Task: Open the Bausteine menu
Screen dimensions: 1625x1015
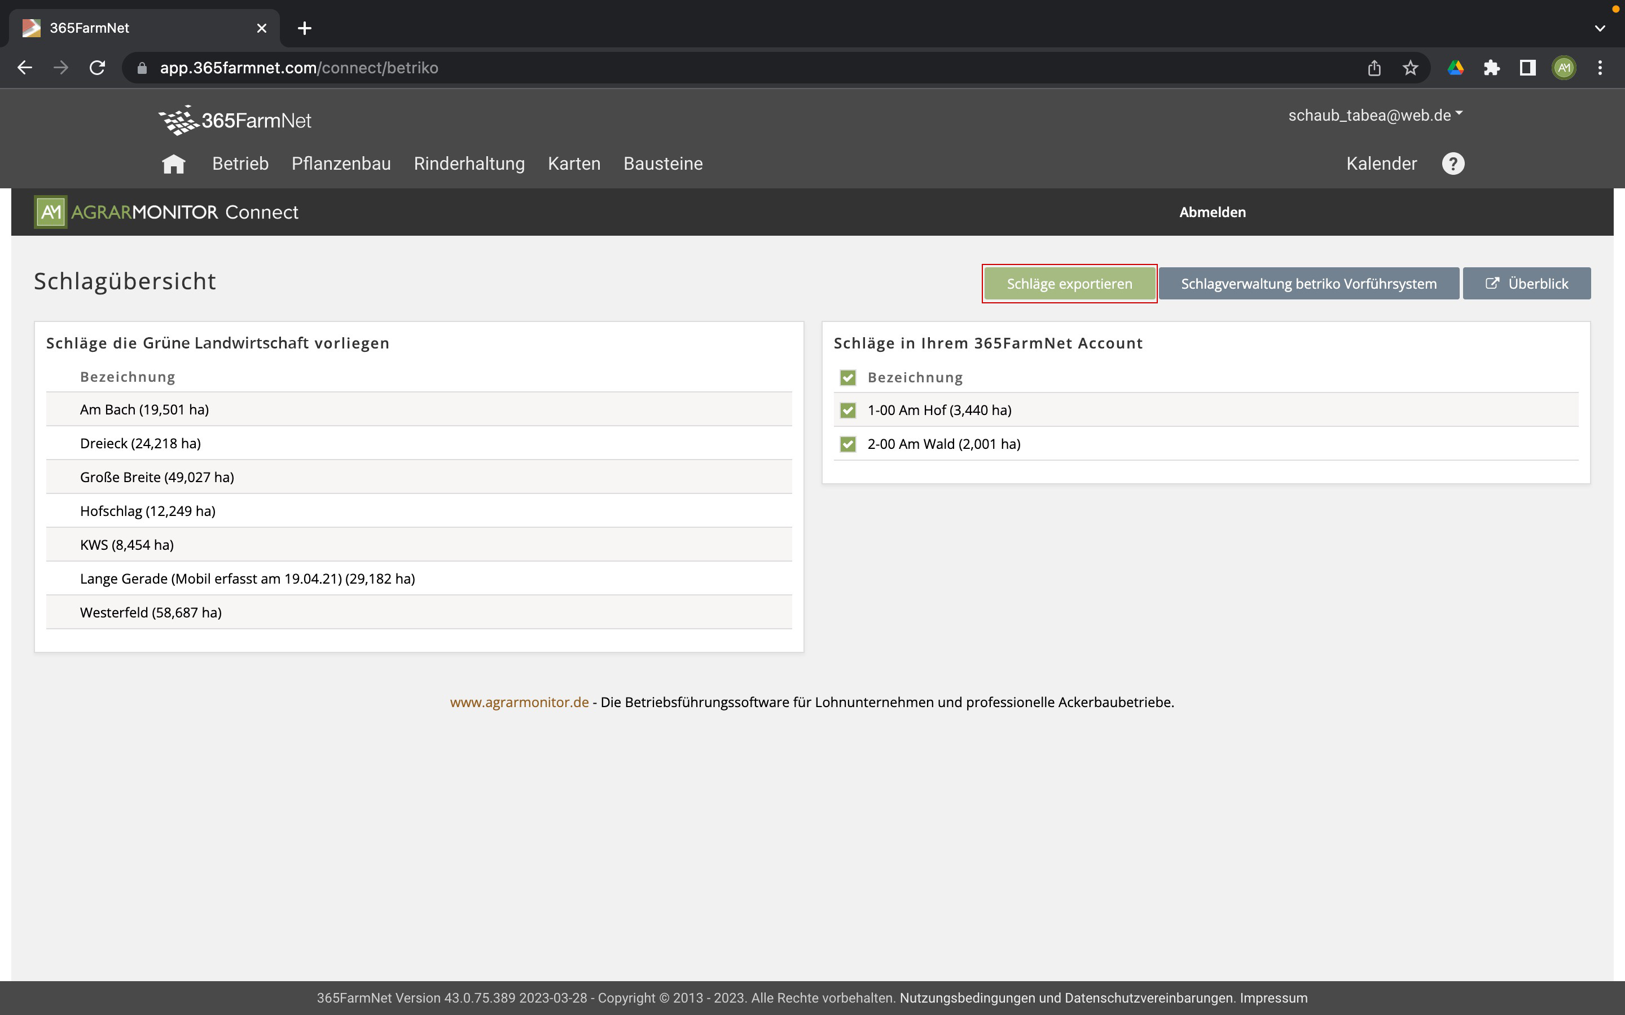Action: (x=664, y=164)
